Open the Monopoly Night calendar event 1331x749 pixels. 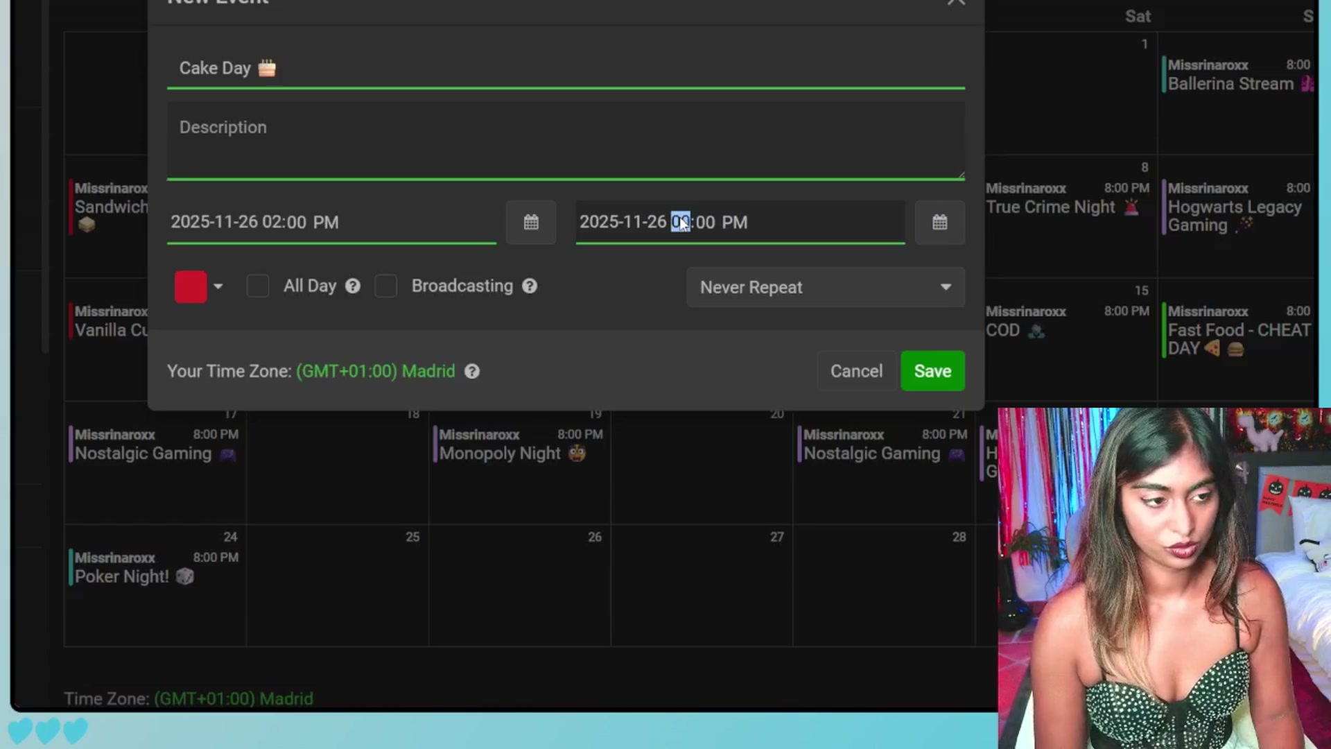click(x=520, y=445)
